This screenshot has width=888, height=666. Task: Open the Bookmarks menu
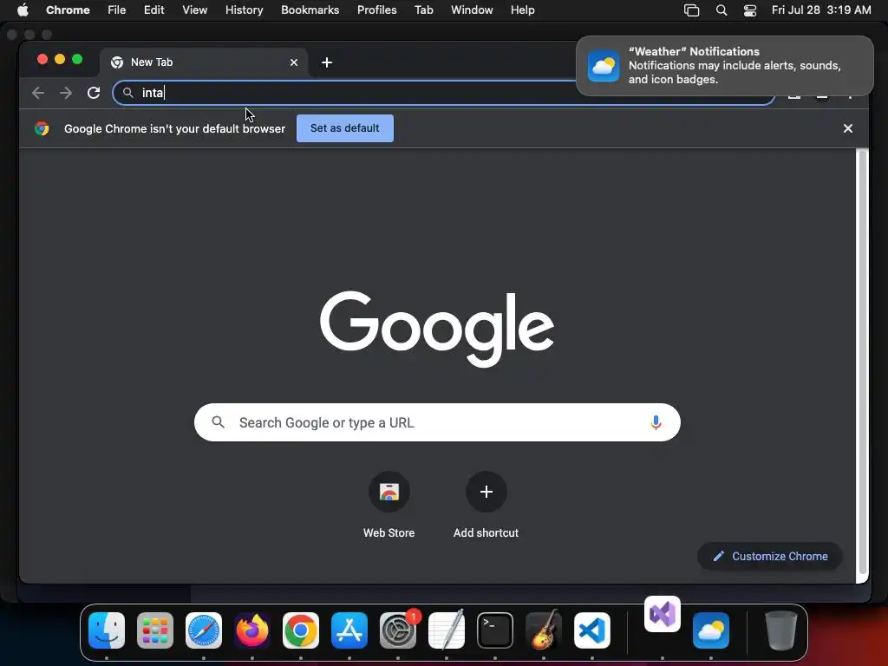(x=310, y=10)
